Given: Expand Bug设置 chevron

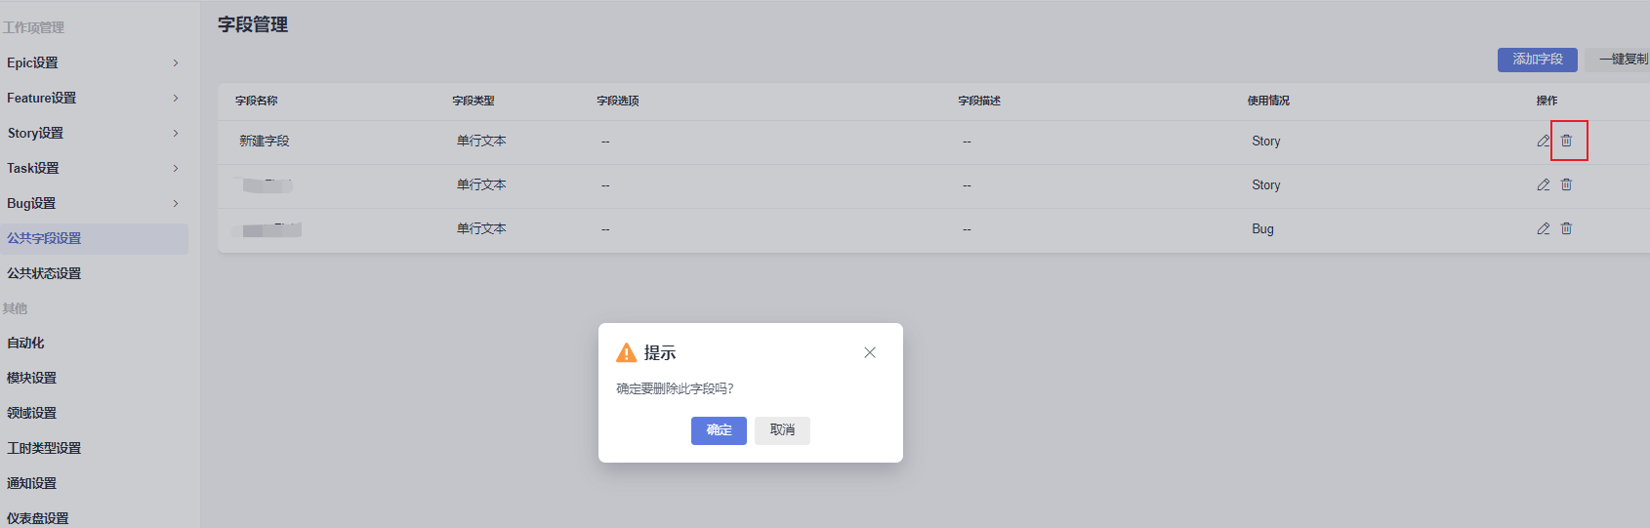Looking at the screenshot, I should click(176, 203).
